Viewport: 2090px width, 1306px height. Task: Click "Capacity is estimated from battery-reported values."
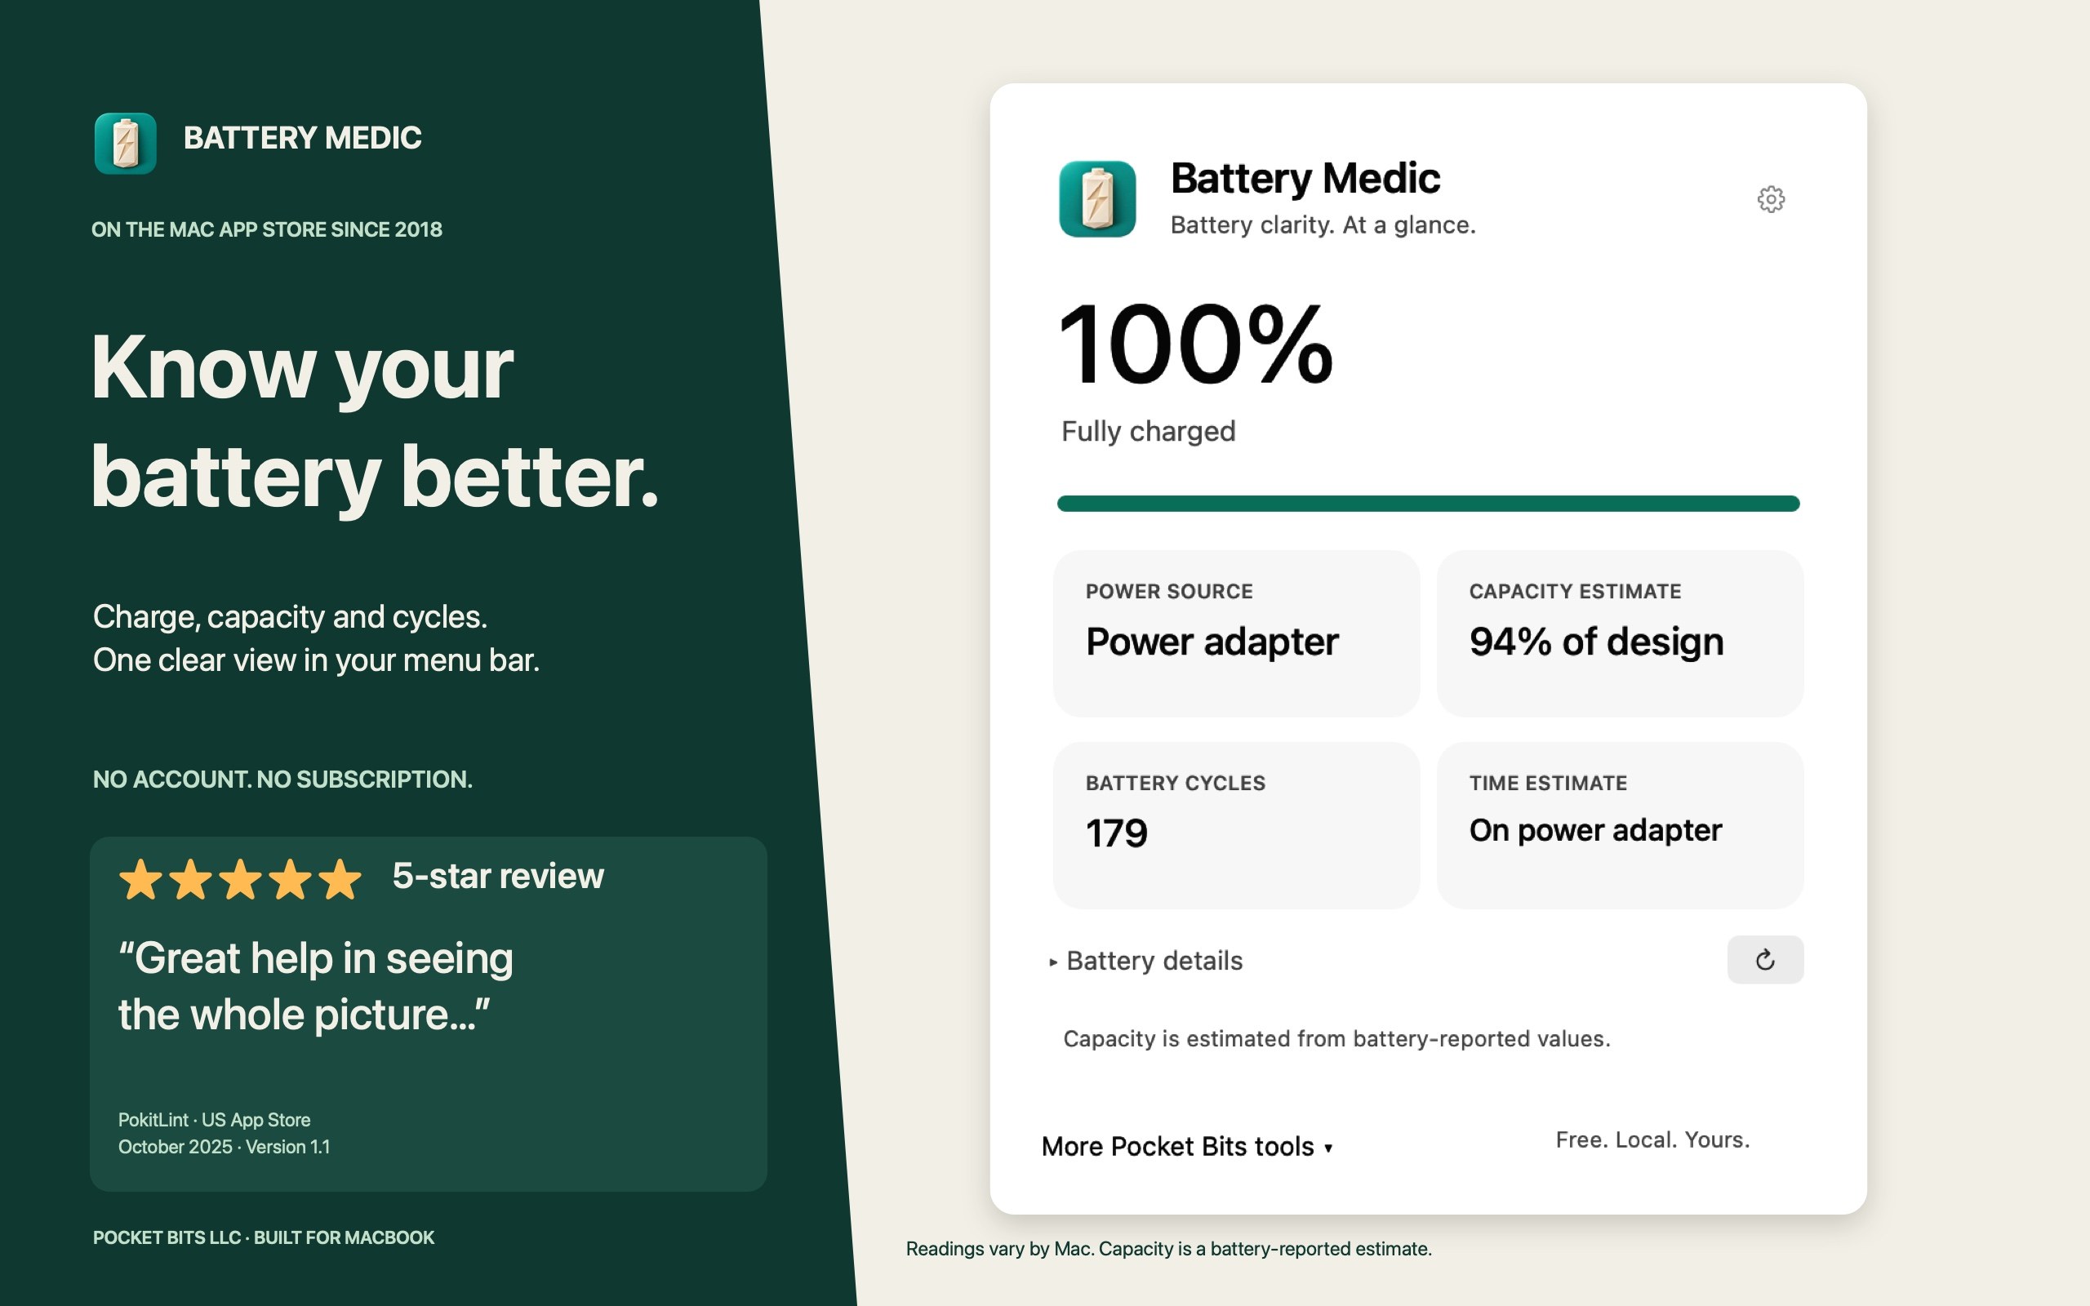1336,1038
